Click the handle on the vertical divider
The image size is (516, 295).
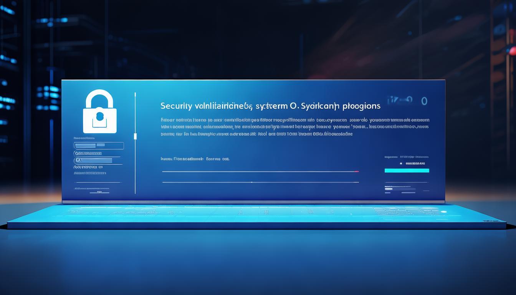[x=135, y=136]
